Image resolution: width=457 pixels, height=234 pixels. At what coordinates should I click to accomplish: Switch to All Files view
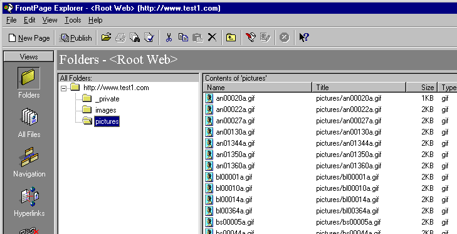tap(29, 123)
